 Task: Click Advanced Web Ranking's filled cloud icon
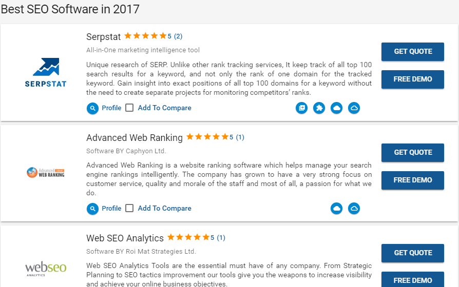tap(337, 209)
